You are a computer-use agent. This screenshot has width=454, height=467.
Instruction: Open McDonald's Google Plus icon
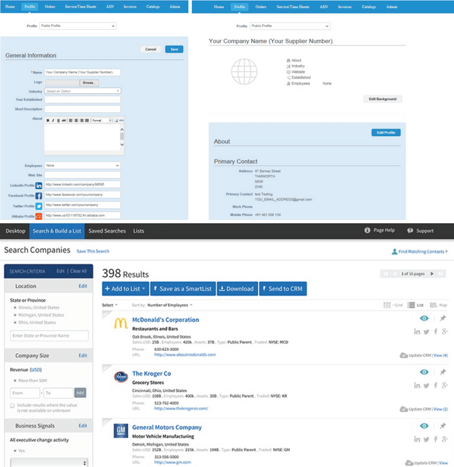(x=445, y=332)
